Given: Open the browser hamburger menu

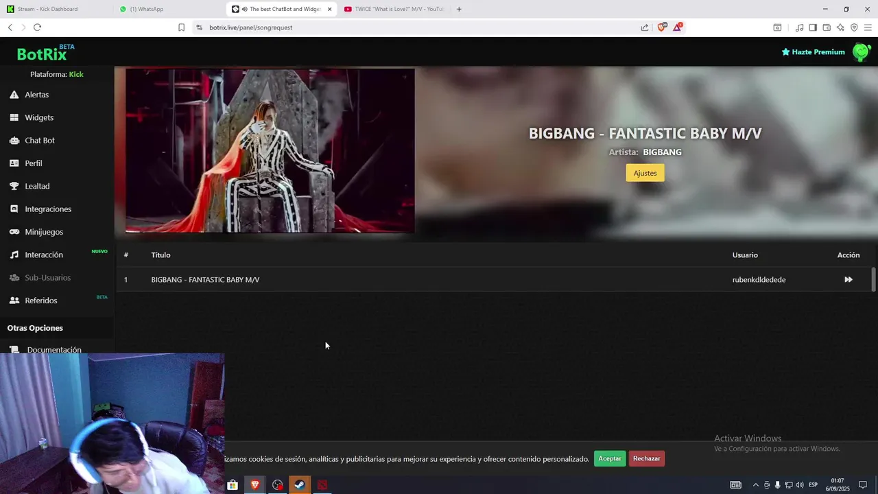Looking at the screenshot, I should coord(868,27).
